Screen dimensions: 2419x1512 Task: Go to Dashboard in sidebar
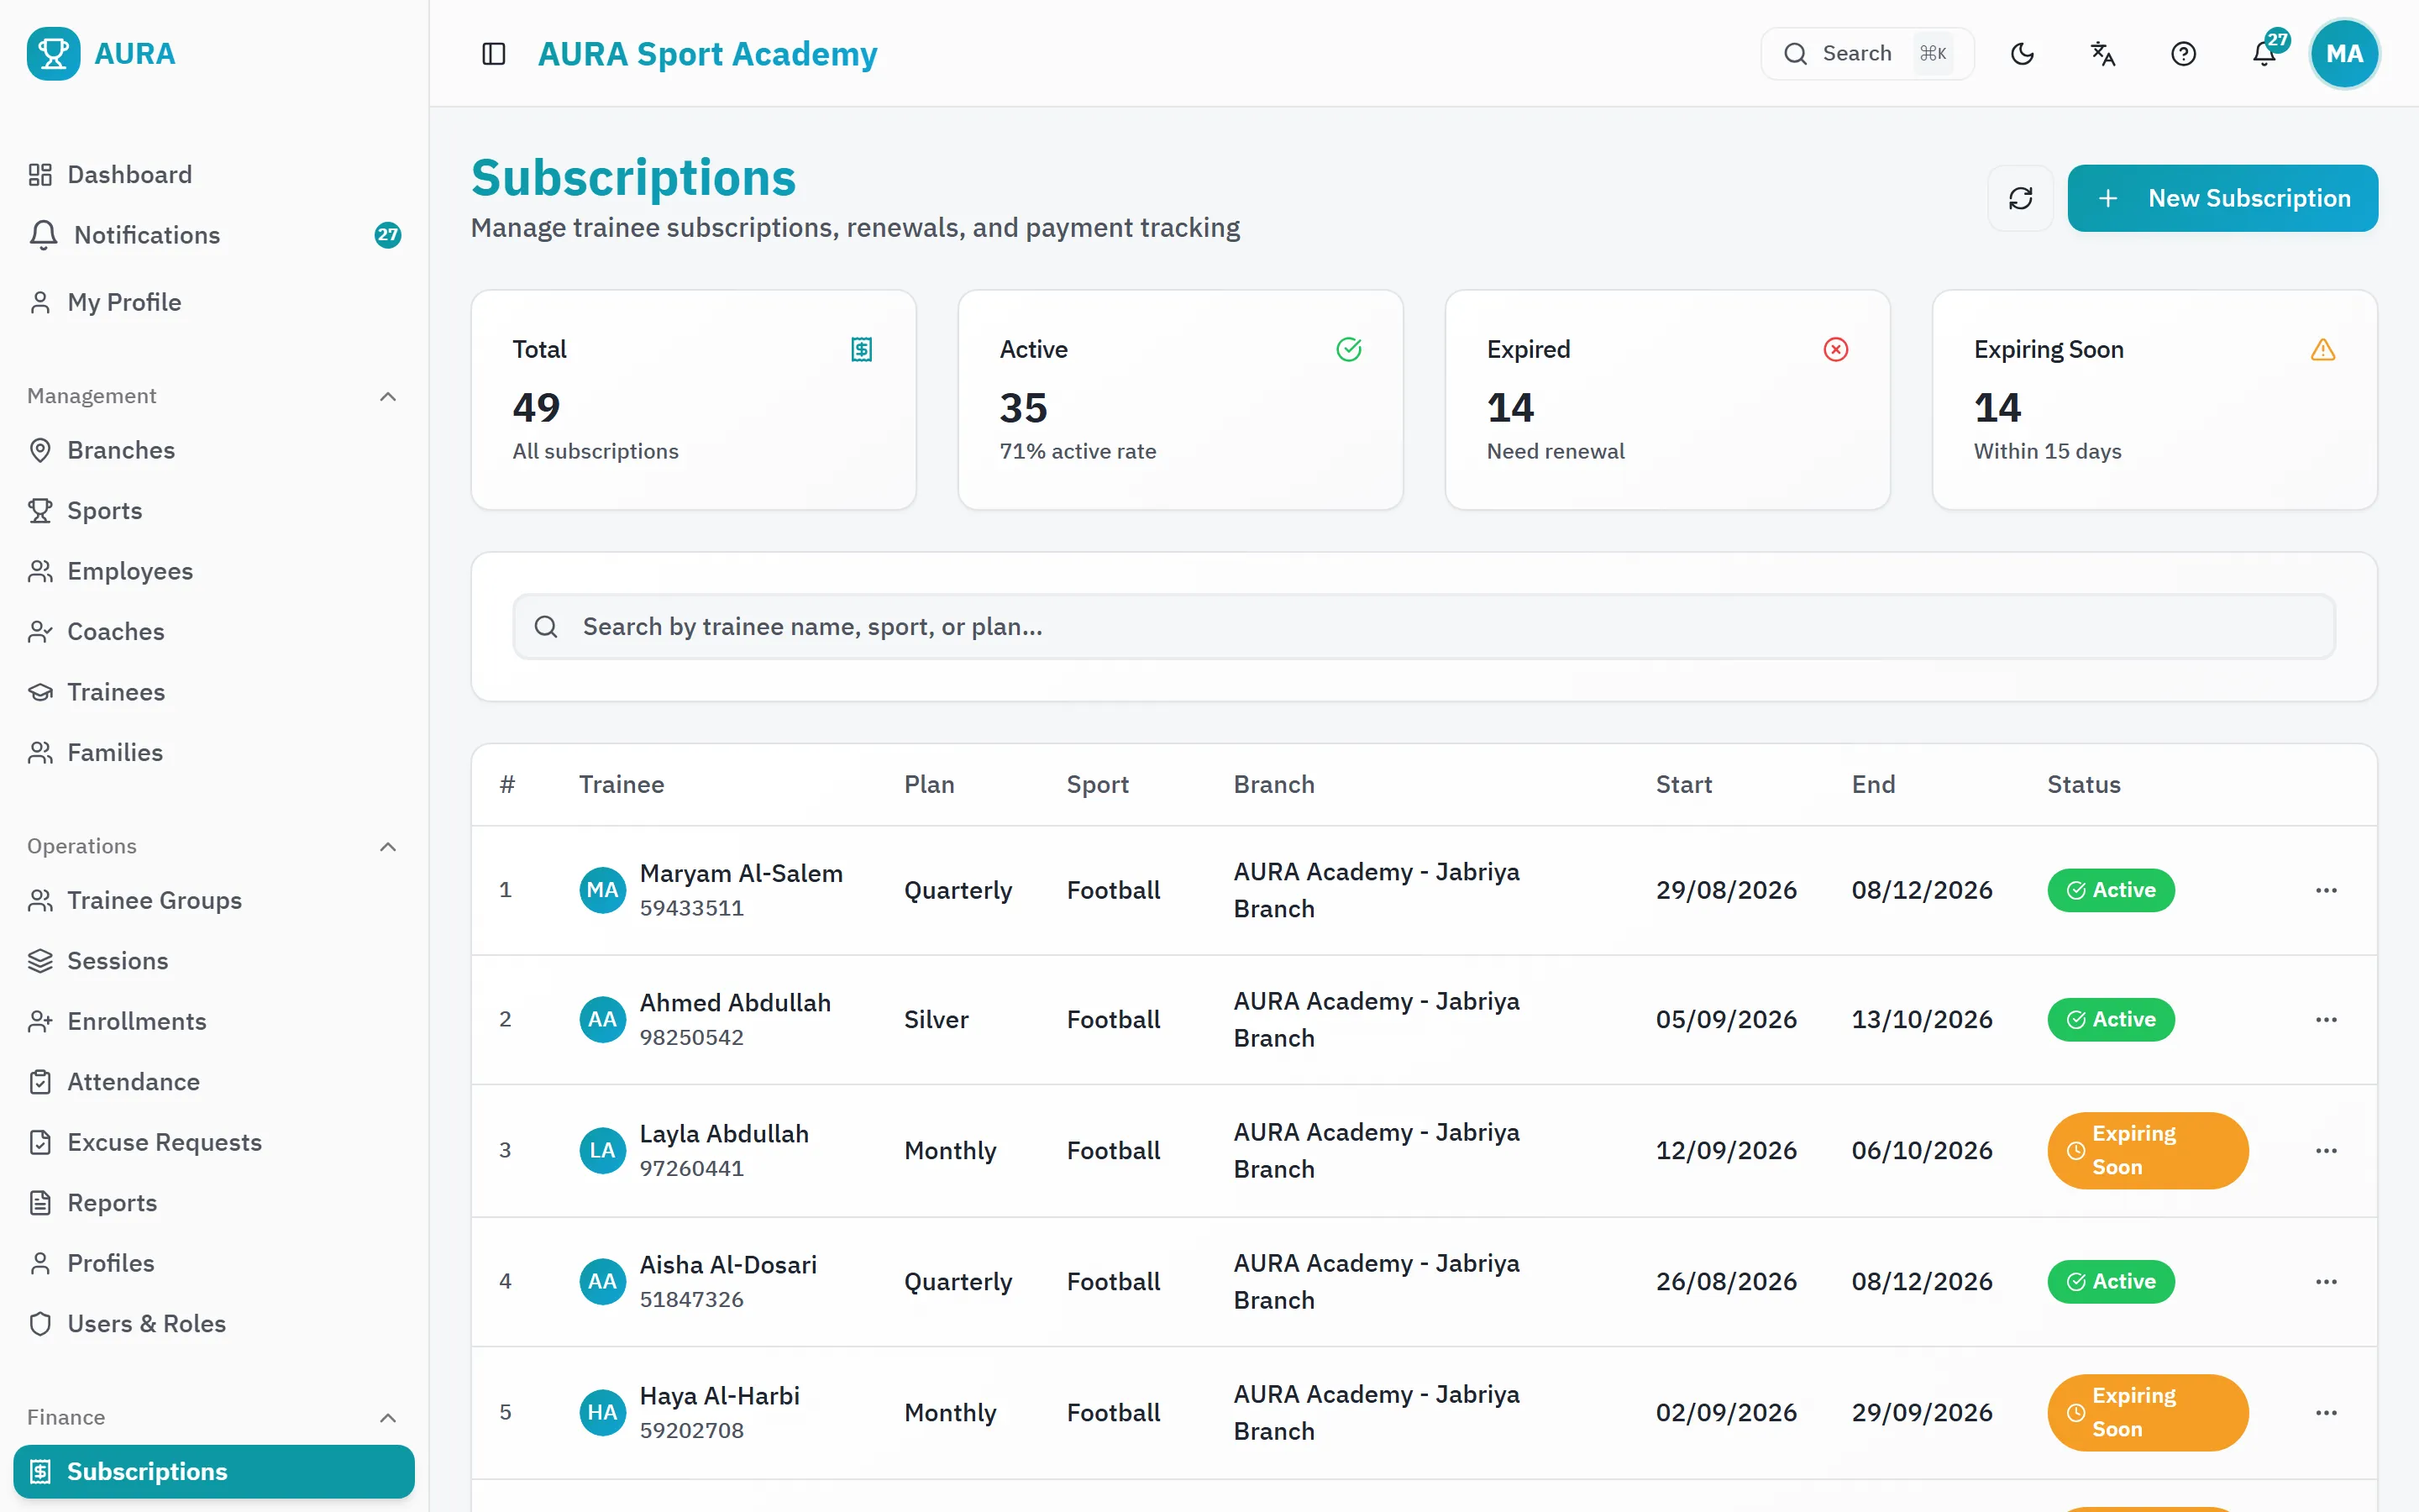point(214,175)
